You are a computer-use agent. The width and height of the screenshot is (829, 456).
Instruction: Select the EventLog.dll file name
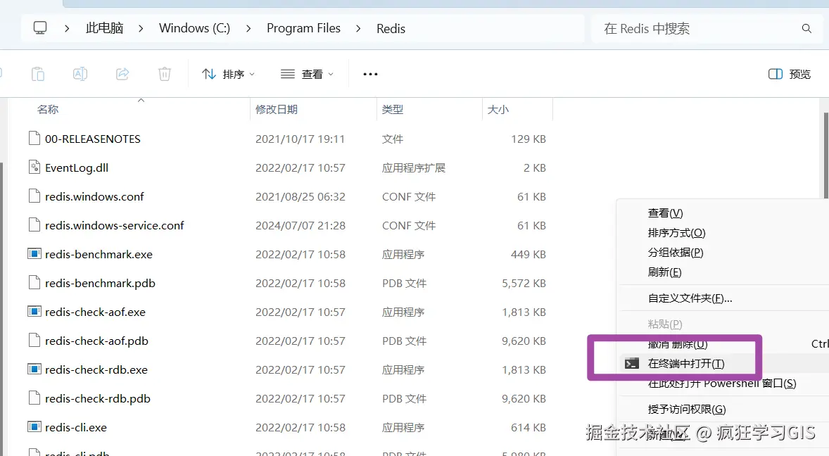(77, 168)
